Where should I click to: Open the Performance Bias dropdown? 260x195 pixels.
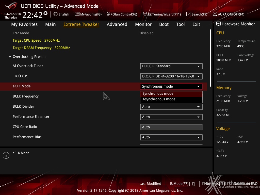pyautogui.click(x=171, y=137)
